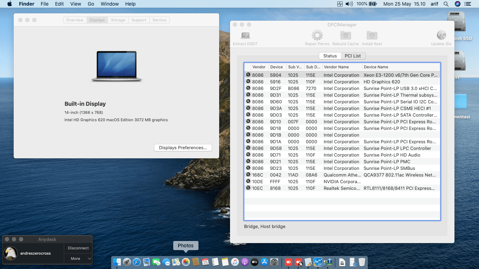Click user name arif in menu bar
479x269 pixels.
pos(435,4)
